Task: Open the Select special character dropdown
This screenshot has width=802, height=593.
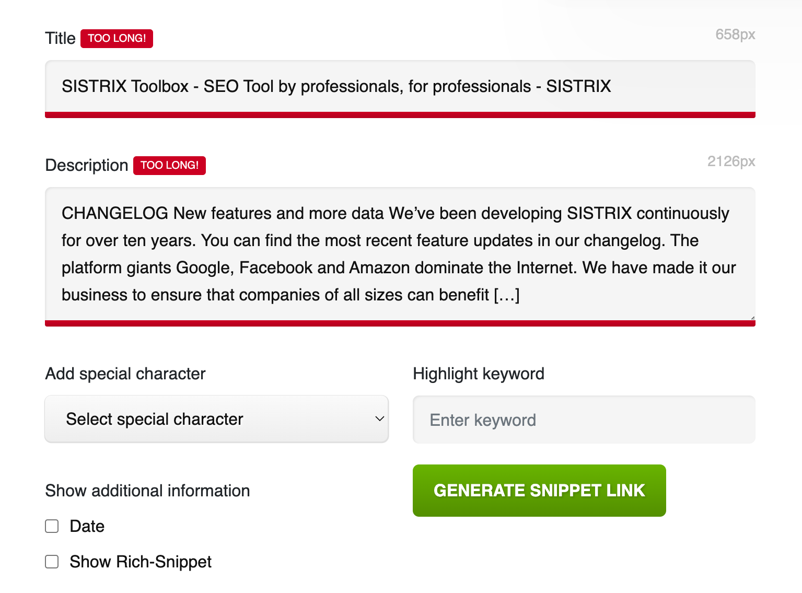Action: pos(216,419)
